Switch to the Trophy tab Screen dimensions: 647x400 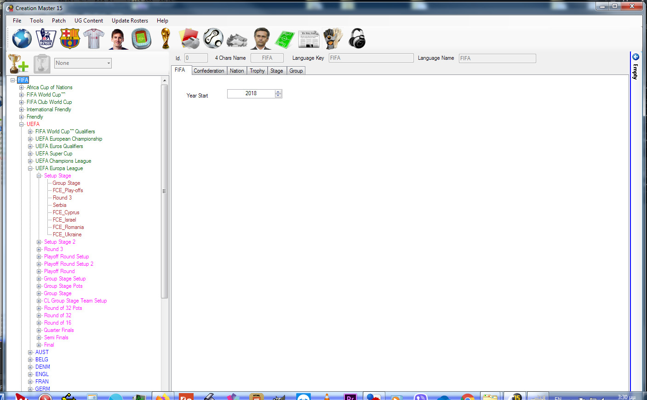[x=257, y=71]
